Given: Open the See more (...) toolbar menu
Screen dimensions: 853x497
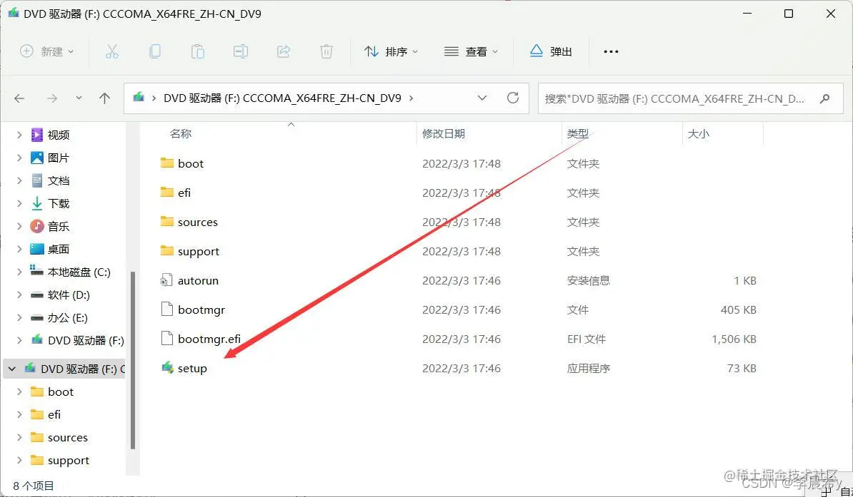Looking at the screenshot, I should [x=611, y=51].
